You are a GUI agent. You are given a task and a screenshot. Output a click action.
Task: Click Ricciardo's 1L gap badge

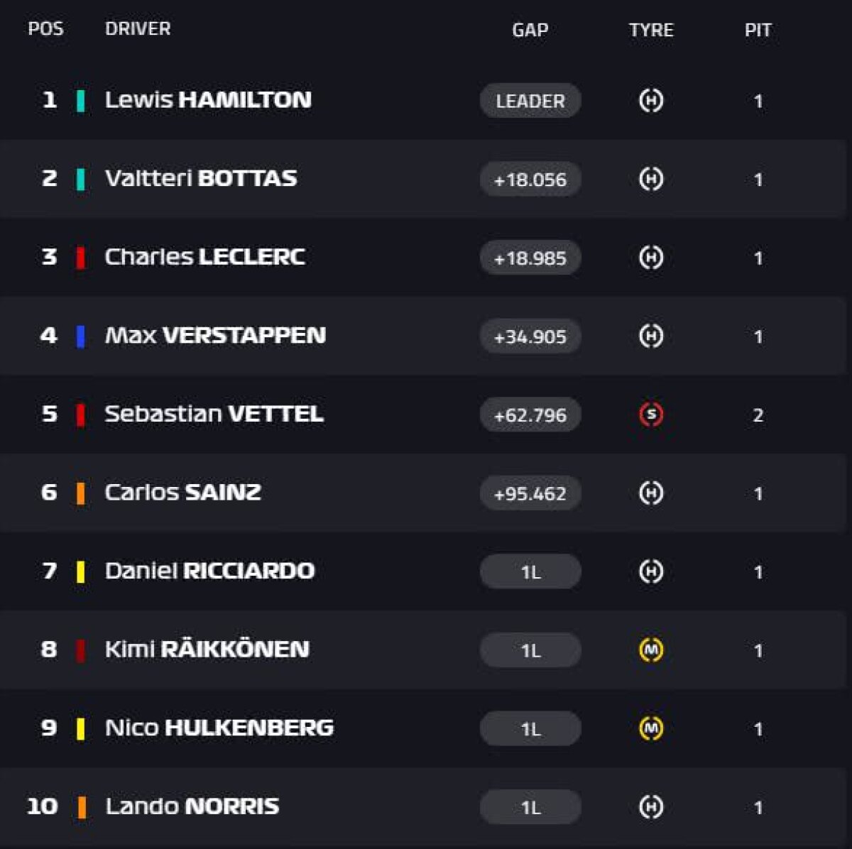[530, 571]
